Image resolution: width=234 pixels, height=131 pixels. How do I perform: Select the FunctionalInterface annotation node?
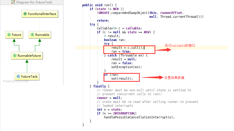click(x=40, y=14)
